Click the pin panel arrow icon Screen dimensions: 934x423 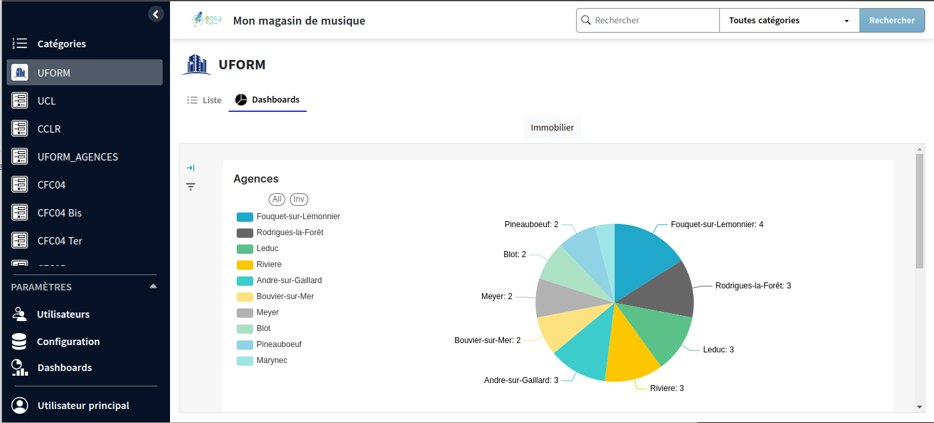click(191, 168)
